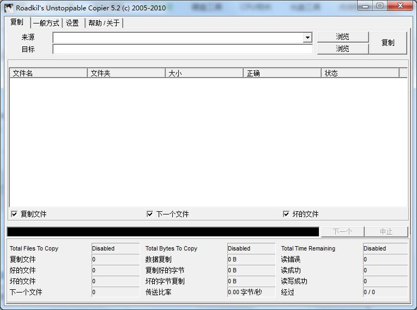Toggle the 坏的文件 checkbox

click(286, 214)
